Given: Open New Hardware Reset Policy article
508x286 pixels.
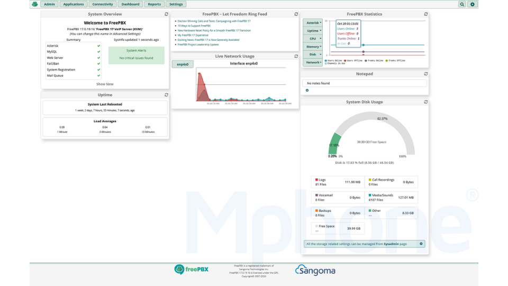Looking at the screenshot, I should (214, 31).
